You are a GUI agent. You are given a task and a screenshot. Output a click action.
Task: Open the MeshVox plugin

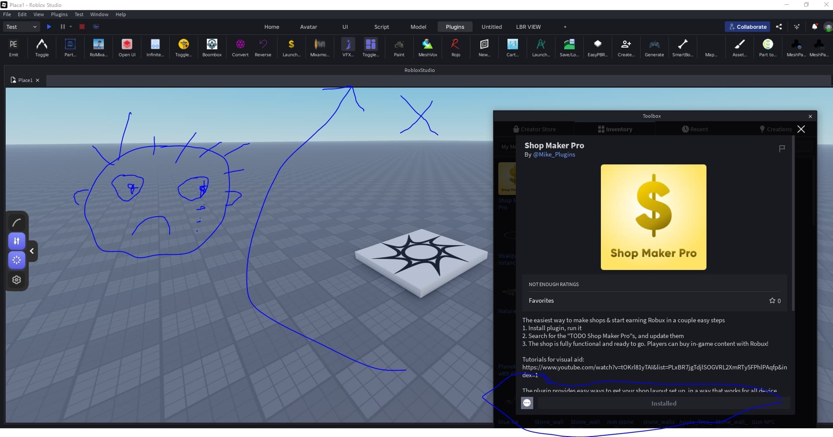coord(428,47)
